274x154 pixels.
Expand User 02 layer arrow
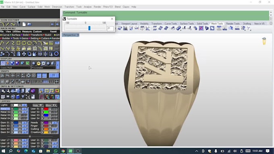click(x=42, y=112)
